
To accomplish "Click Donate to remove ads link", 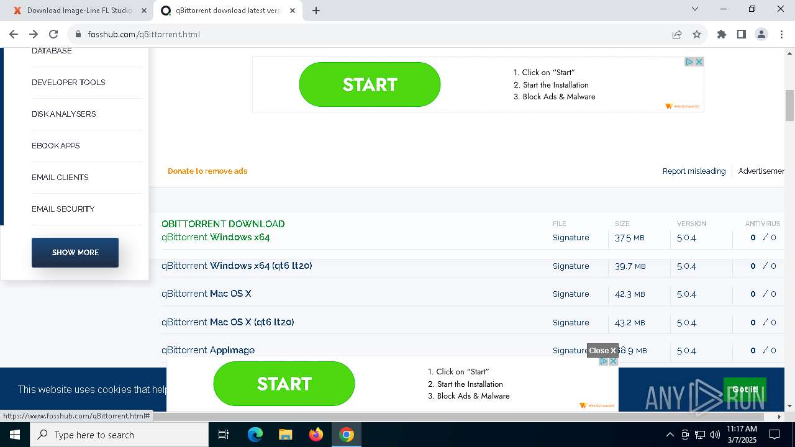I will point(207,171).
